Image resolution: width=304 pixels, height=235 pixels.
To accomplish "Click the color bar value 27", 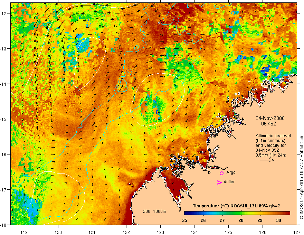I will click(222, 220).
